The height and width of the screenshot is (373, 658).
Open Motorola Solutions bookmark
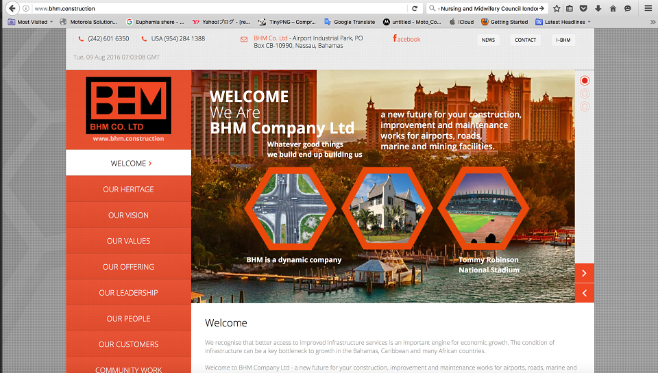88,22
